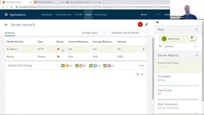Click the green Passive status dot

pyautogui.click(x=58, y=57)
